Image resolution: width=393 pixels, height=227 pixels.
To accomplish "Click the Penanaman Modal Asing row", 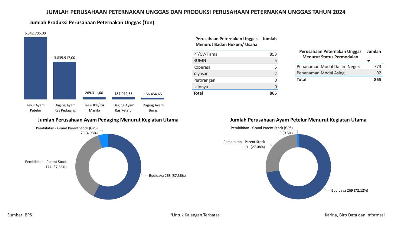I will [339, 73].
